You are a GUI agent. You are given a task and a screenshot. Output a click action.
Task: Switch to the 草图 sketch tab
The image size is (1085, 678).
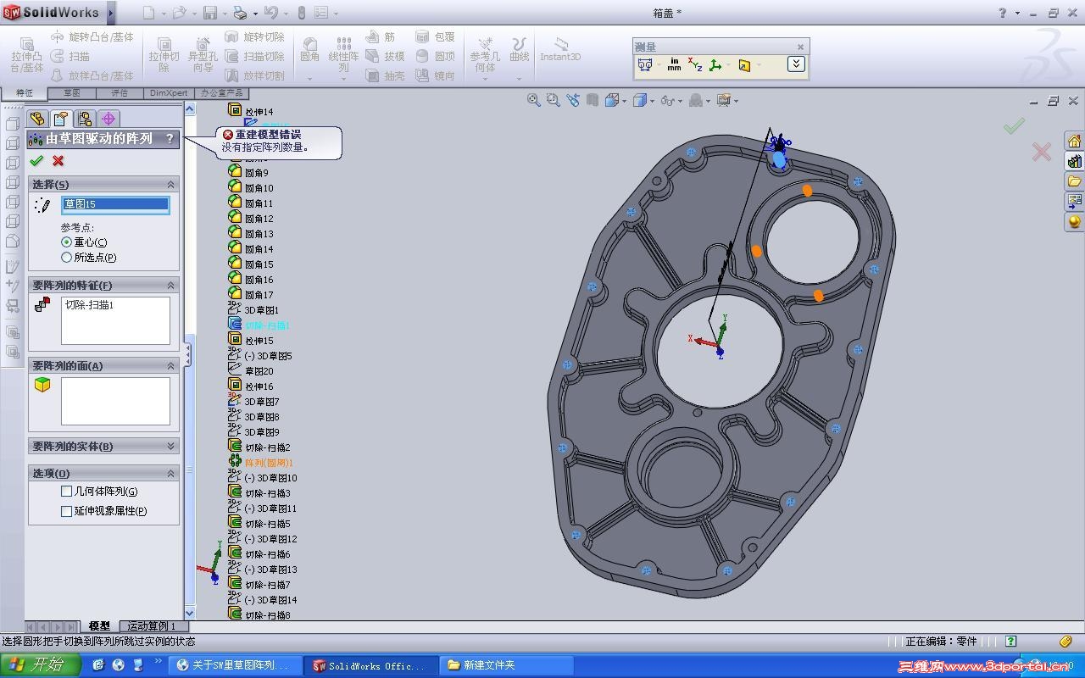pyautogui.click(x=71, y=93)
